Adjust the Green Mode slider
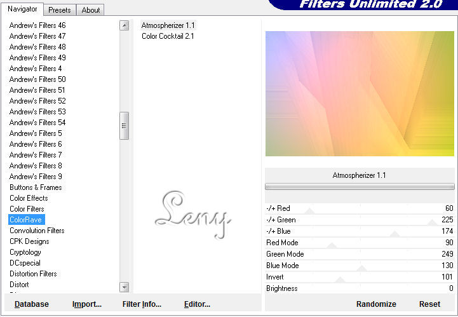 [x=360, y=254]
